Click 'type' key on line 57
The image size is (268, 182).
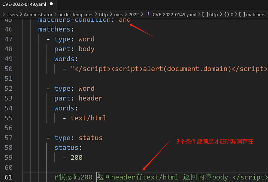click(63, 138)
